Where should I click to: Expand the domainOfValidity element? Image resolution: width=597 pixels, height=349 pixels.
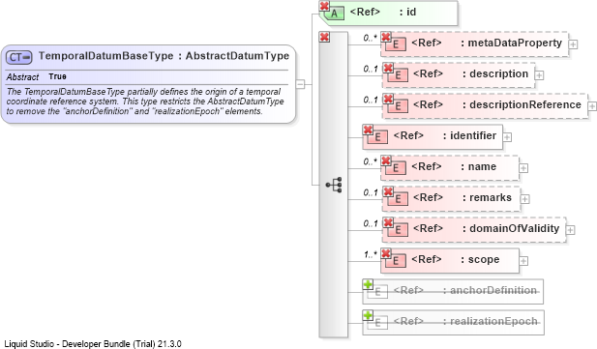tap(570, 230)
